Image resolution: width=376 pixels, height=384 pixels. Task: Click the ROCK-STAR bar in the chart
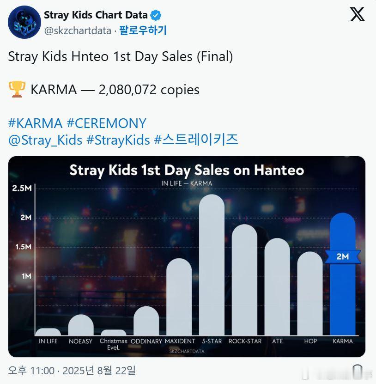tap(244, 280)
